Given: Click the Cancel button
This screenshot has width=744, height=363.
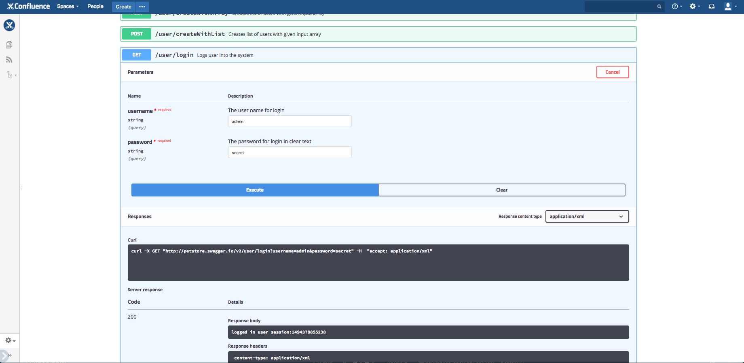Looking at the screenshot, I should (x=612, y=72).
